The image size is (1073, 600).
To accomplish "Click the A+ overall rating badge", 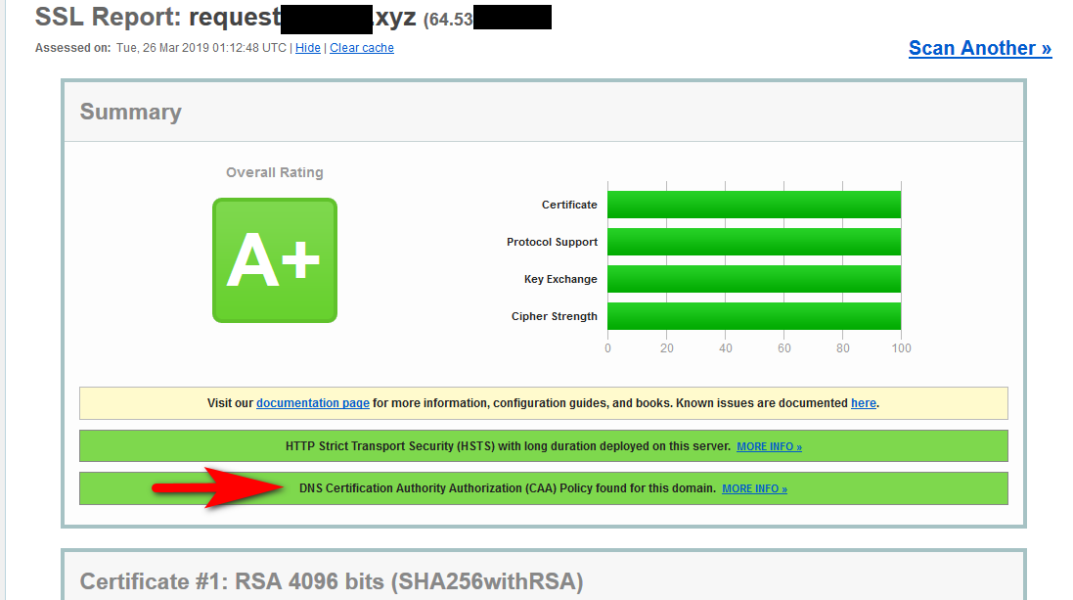I will point(274,260).
